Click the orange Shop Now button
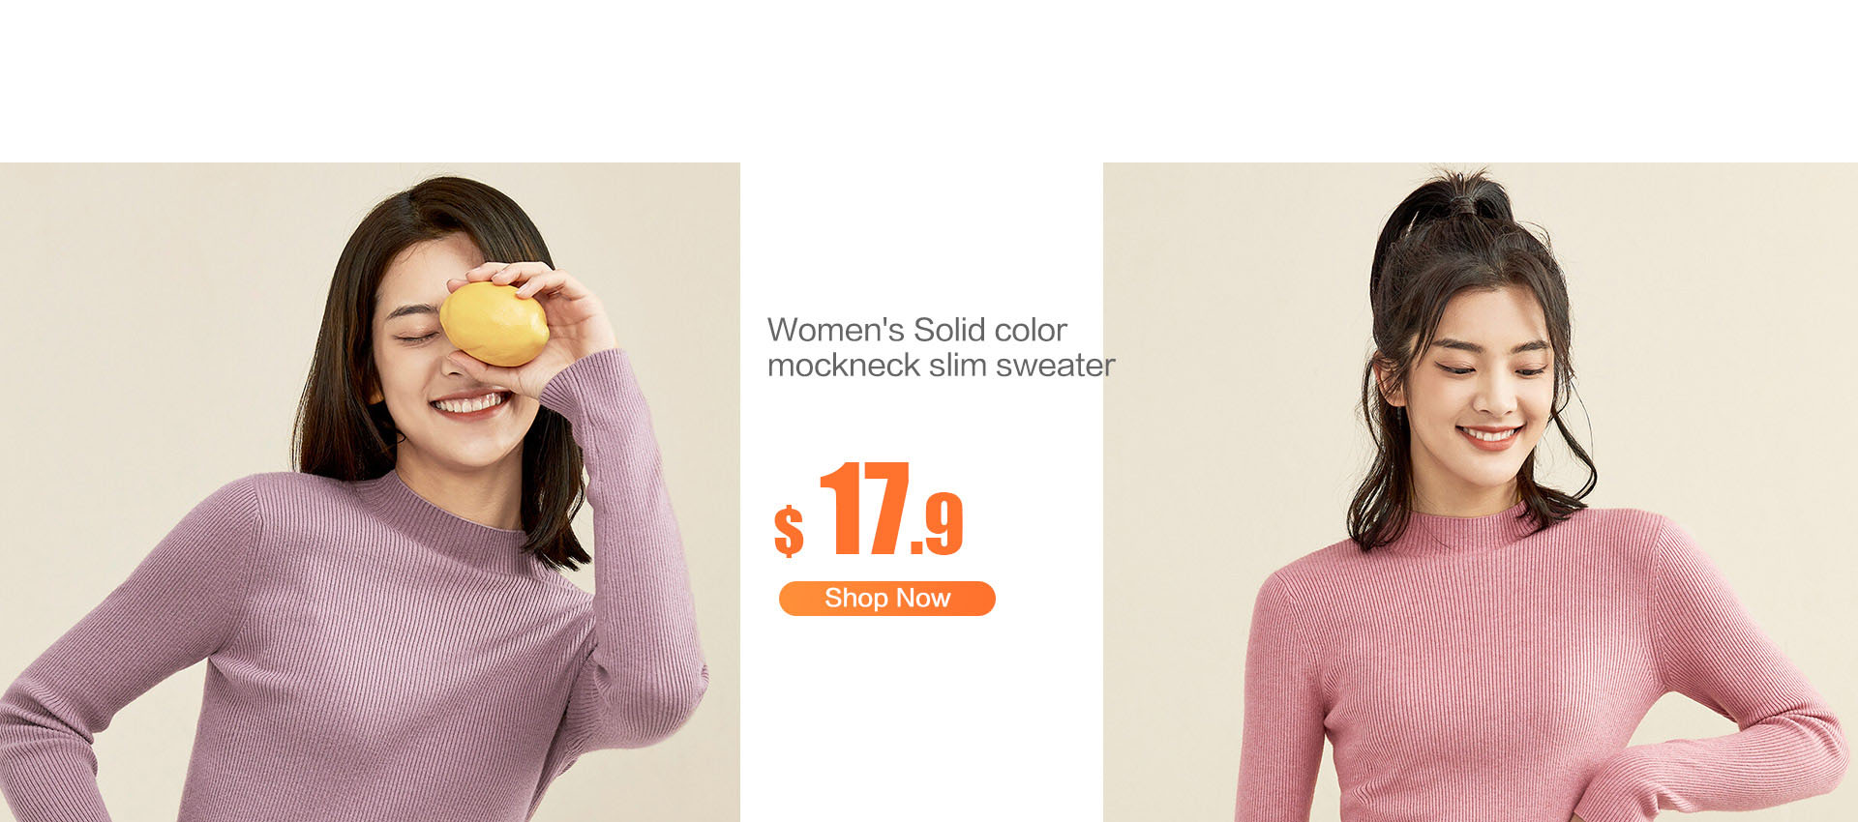Image resolution: width=1858 pixels, height=822 pixels. 886,599
